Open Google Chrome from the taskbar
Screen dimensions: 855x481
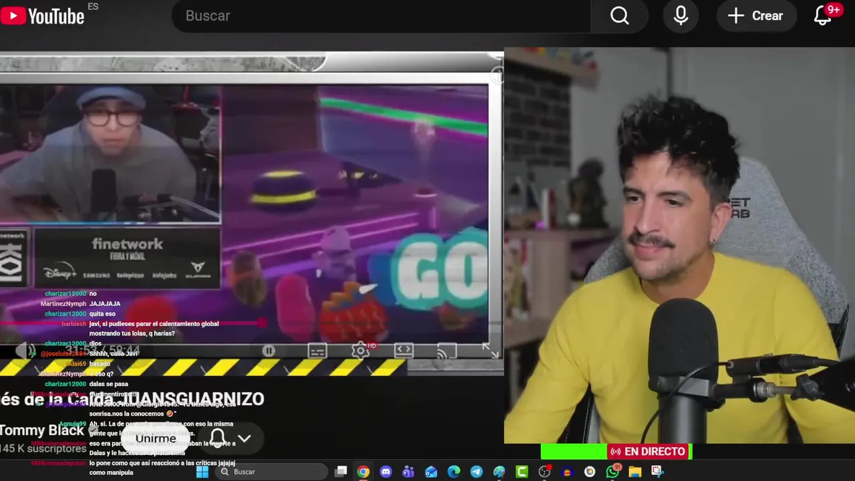(363, 472)
